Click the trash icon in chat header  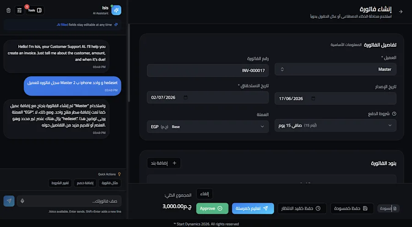pyautogui.click(x=8, y=10)
